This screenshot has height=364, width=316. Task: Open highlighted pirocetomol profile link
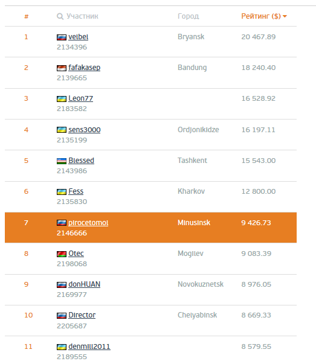point(88,223)
